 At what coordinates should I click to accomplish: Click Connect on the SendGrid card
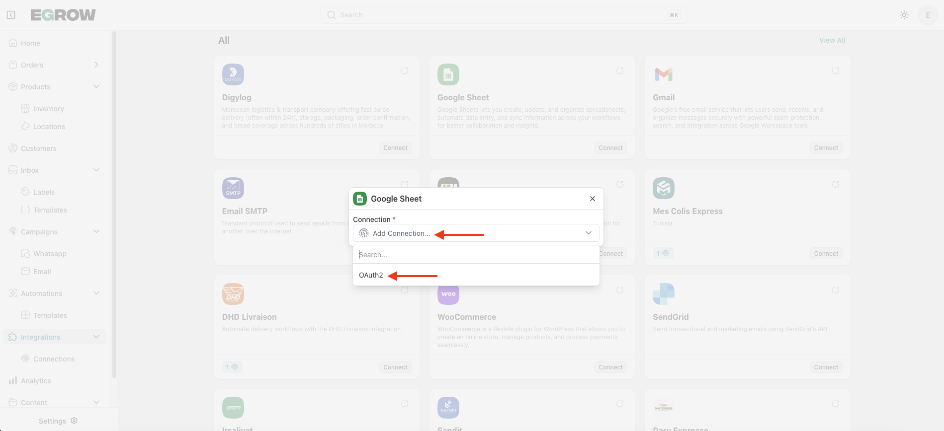826,367
